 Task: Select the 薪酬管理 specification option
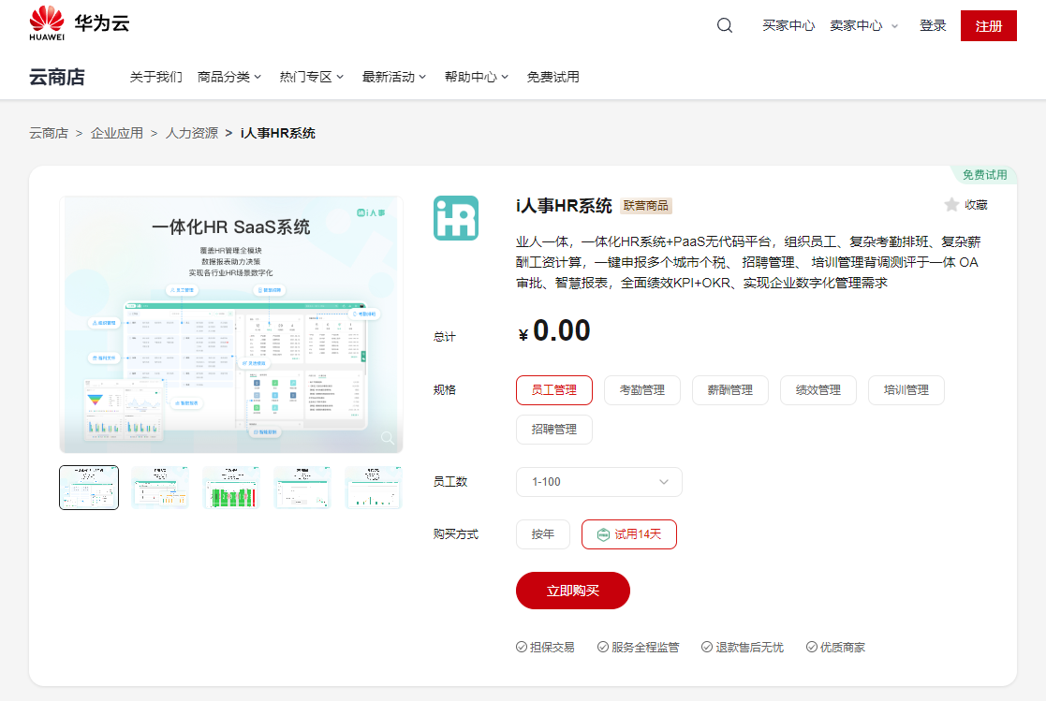click(729, 390)
